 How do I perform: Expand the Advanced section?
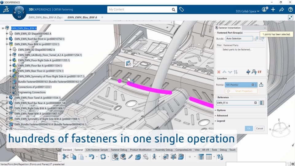click(222, 116)
